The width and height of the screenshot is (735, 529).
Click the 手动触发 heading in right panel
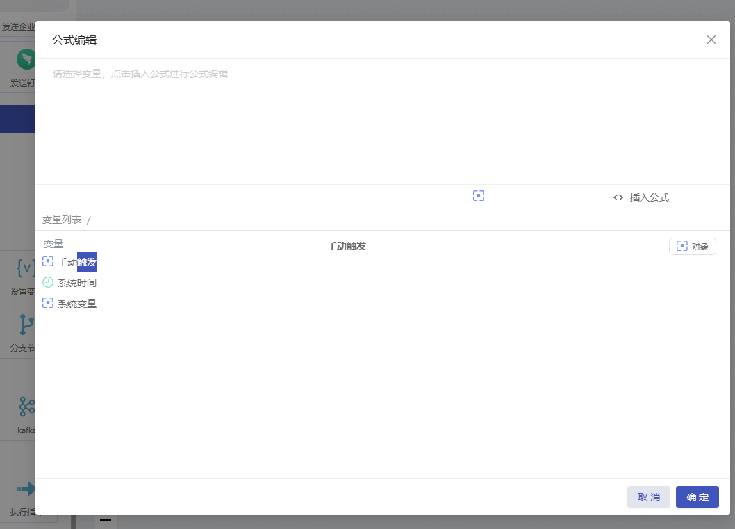click(347, 246)
